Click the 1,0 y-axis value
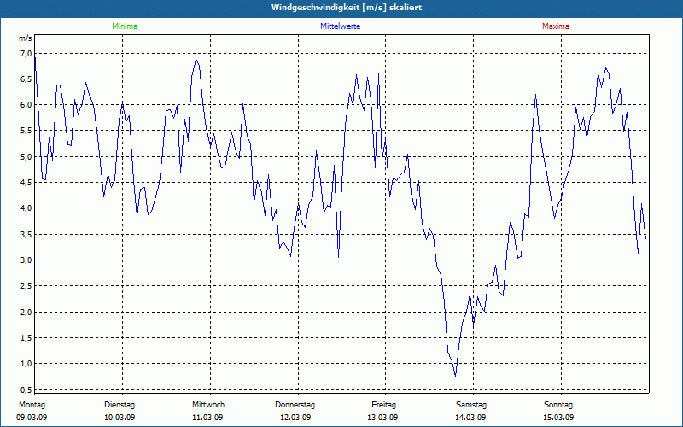The width and height of the screenshot is (683, 427). [x=26, y=363]
